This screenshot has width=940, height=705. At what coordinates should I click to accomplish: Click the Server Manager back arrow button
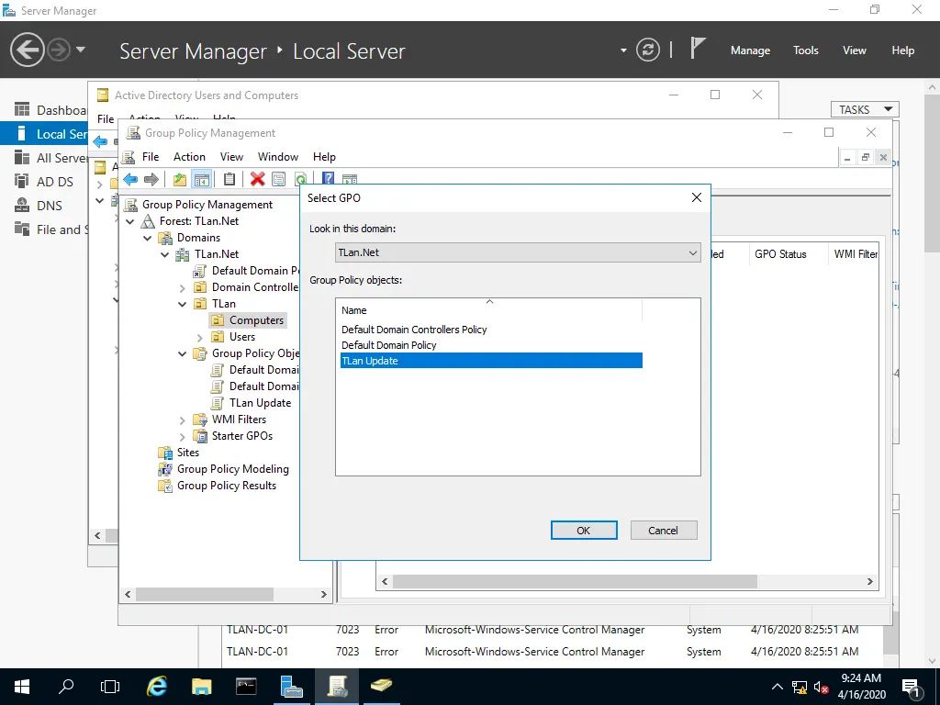pos(27,50)
